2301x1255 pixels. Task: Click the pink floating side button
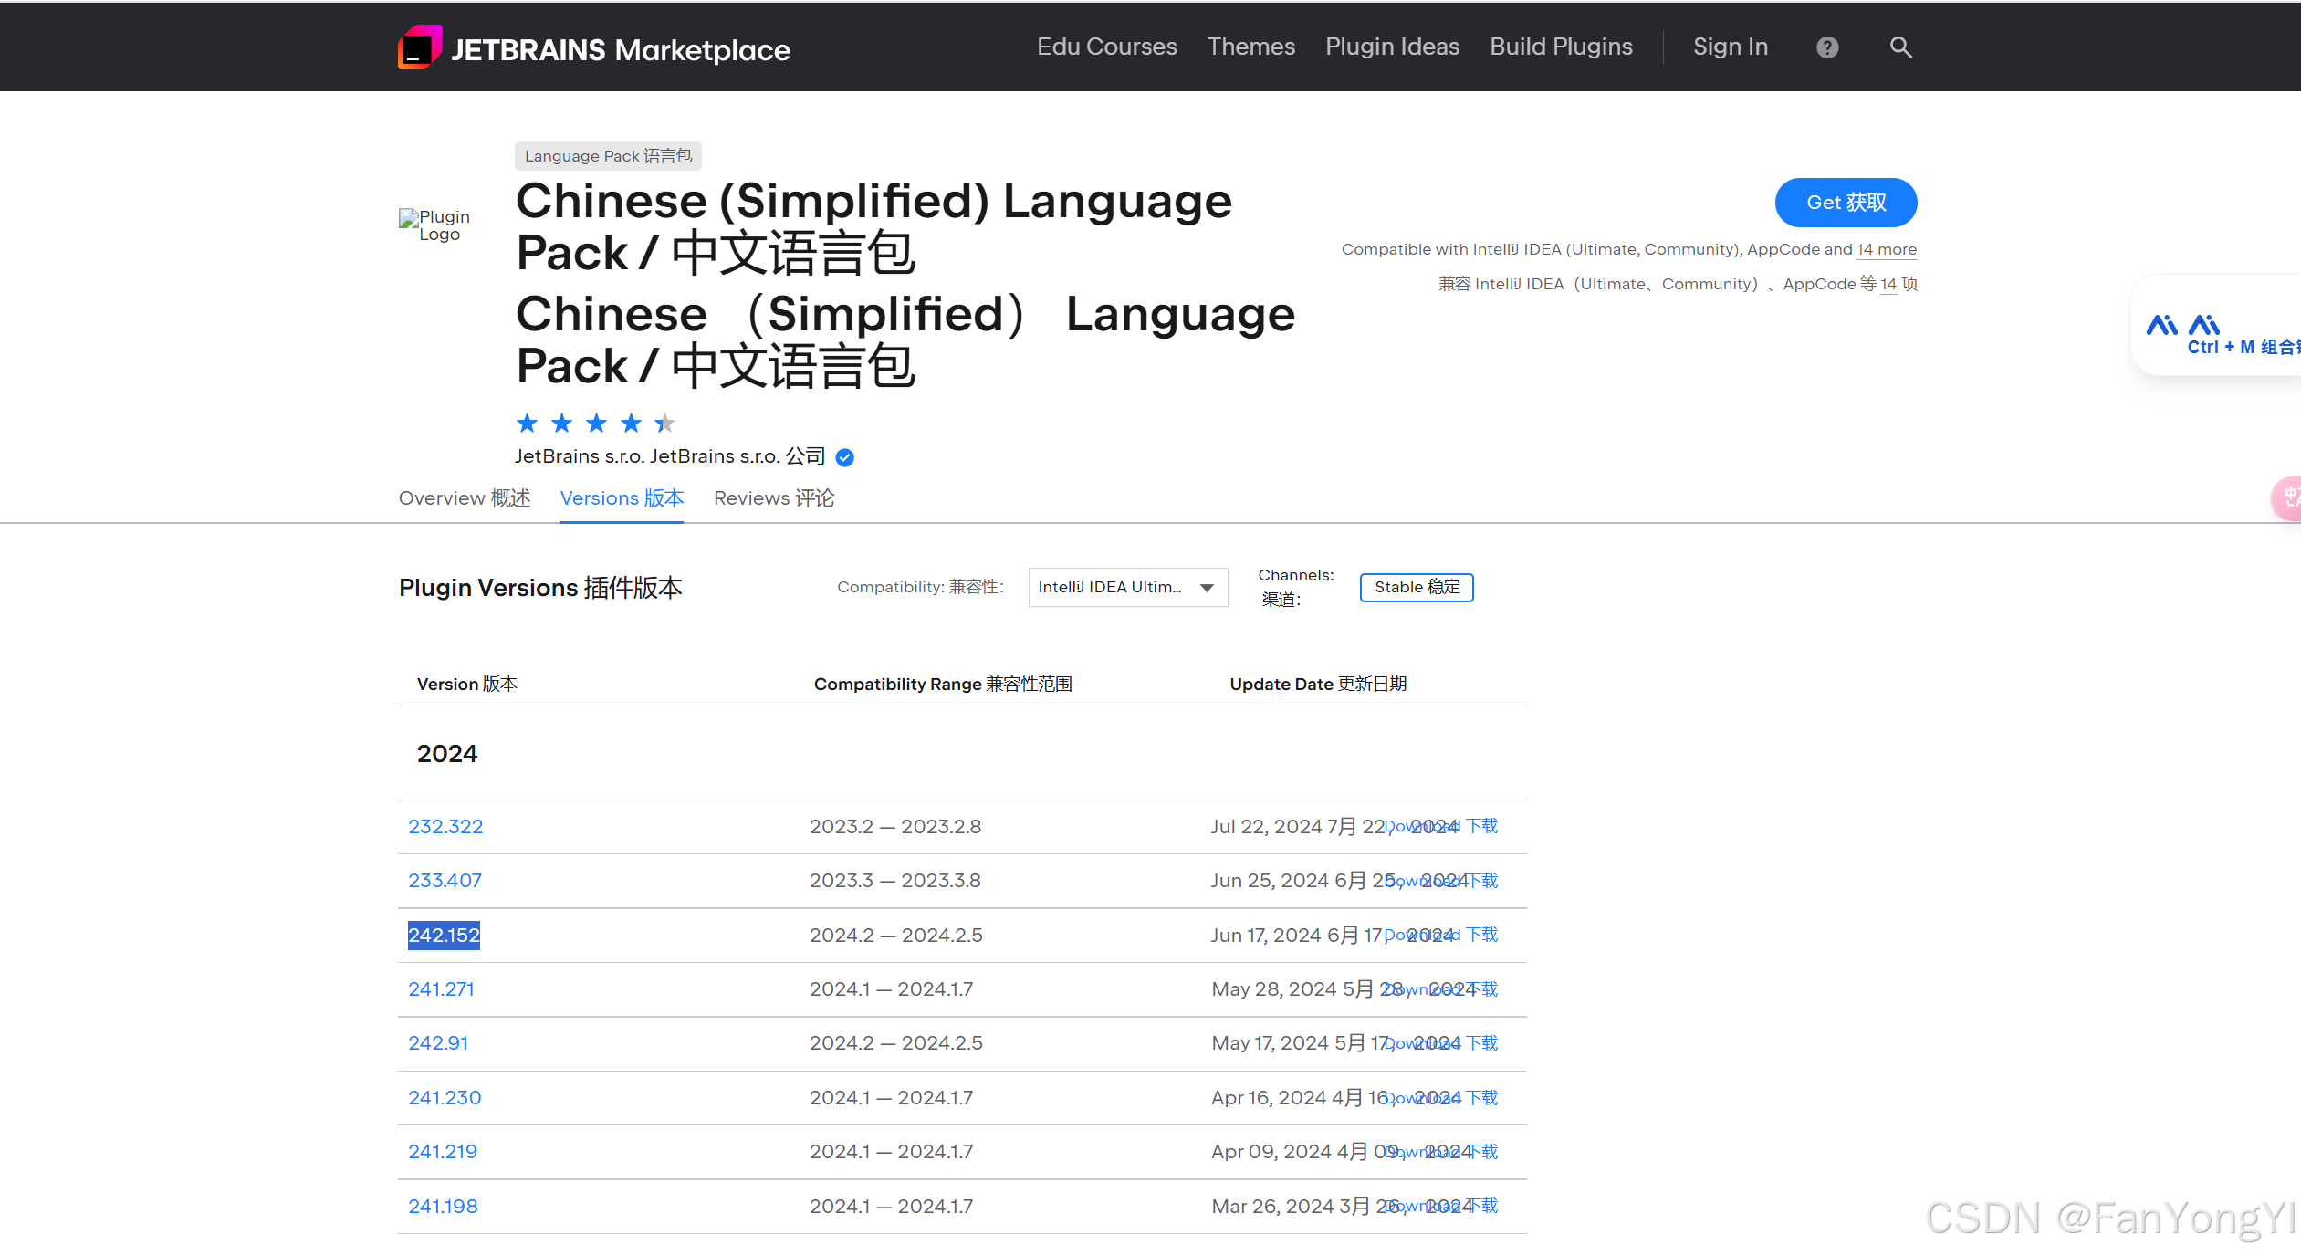point(2288,497)
